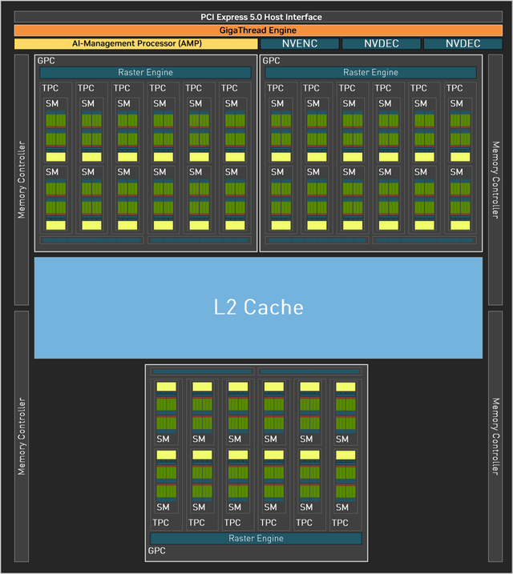
Task: Select the Raster Engine in the top-right GPC
Action: click(371, 73)
